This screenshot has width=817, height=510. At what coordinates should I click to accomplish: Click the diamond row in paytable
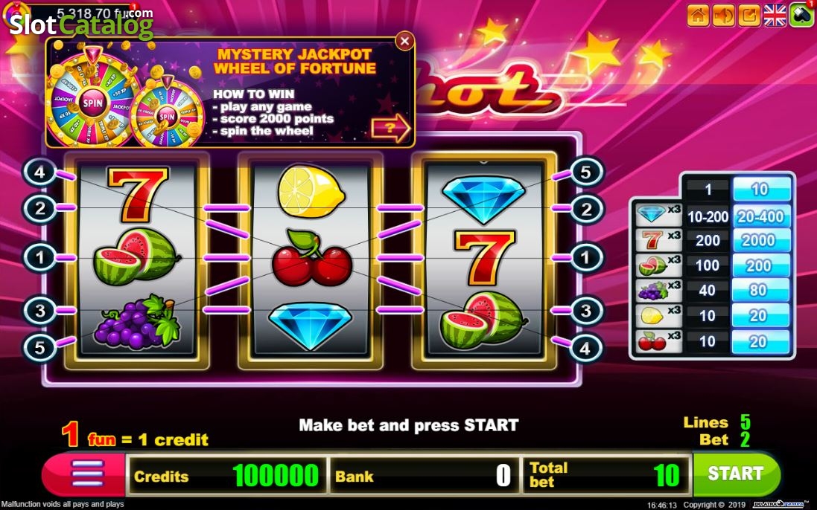[x=713, y=216]
